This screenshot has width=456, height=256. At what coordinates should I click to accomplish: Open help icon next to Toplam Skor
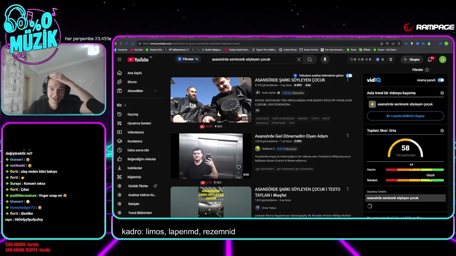pos(442,130)
